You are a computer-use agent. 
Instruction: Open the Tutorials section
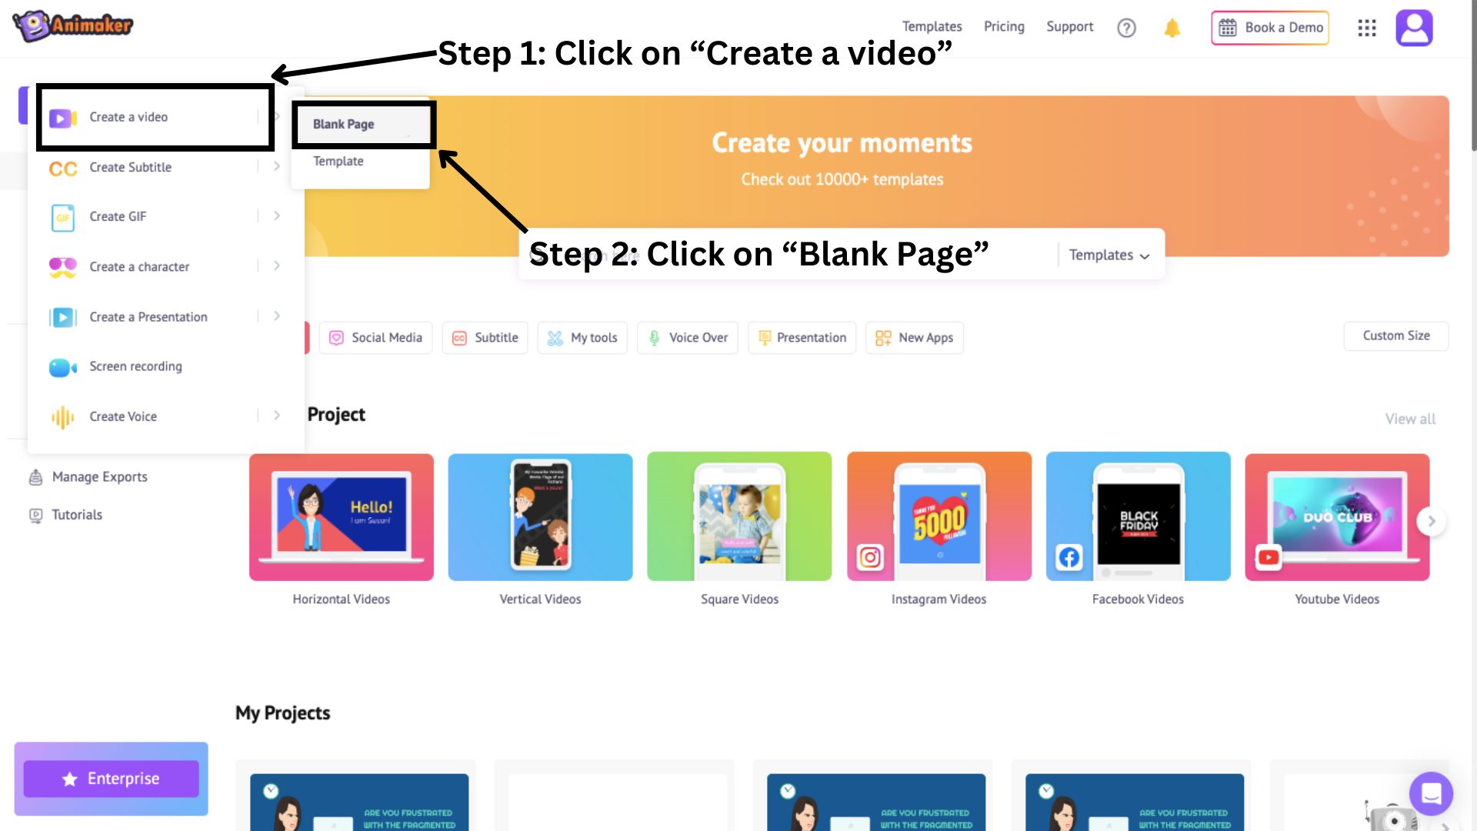click(76, 513)
